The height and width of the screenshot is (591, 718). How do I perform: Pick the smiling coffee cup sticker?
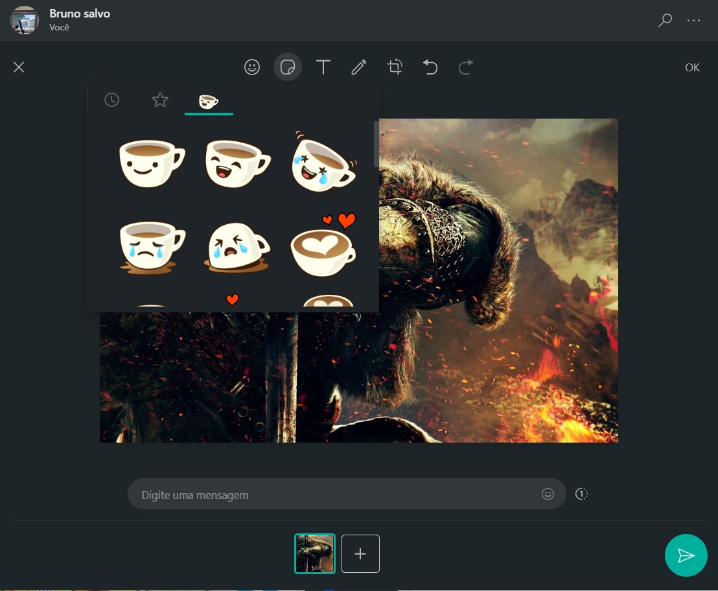tap(152, 163)
